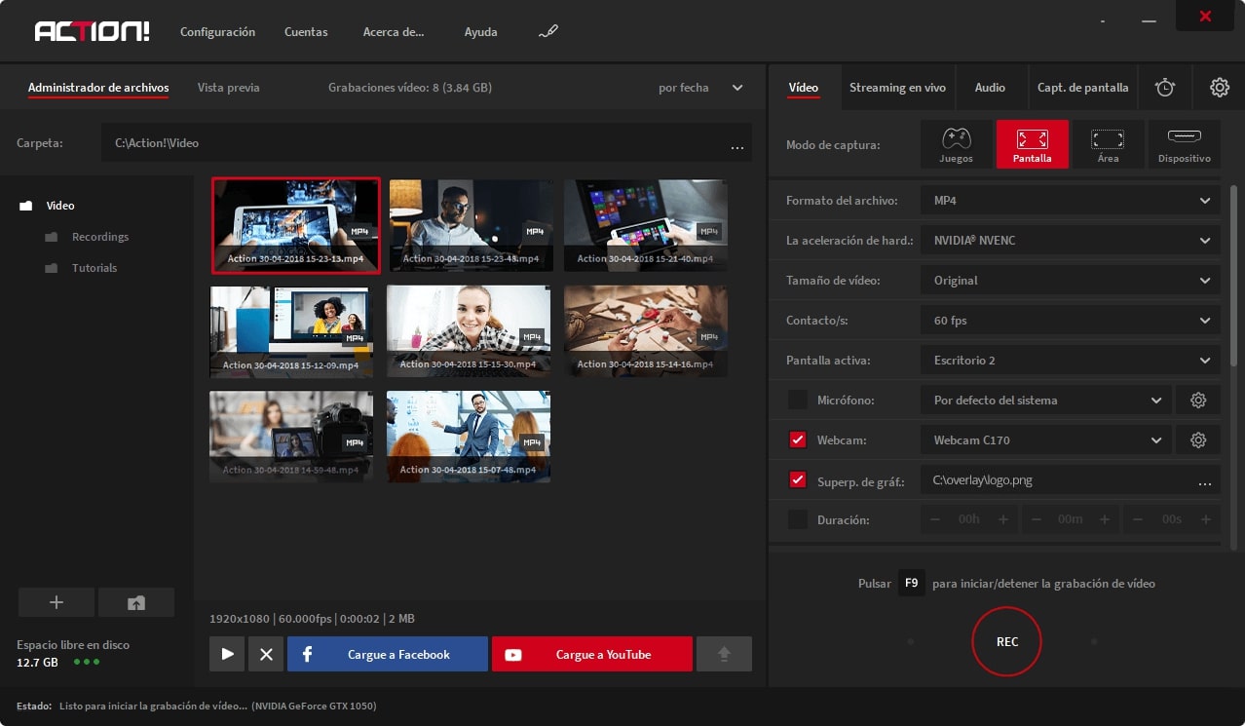Enable the Micrófono checkbox

tap(798, 401)
